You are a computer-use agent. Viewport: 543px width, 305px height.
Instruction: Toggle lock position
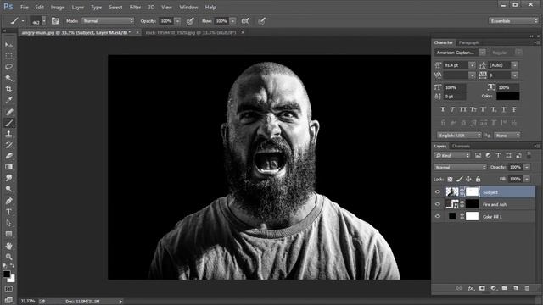click(468, 179)
